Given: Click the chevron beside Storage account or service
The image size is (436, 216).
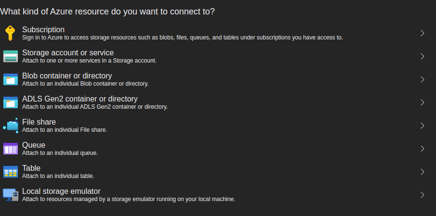Looking at the screenshot, I should (x=422, y=56).
